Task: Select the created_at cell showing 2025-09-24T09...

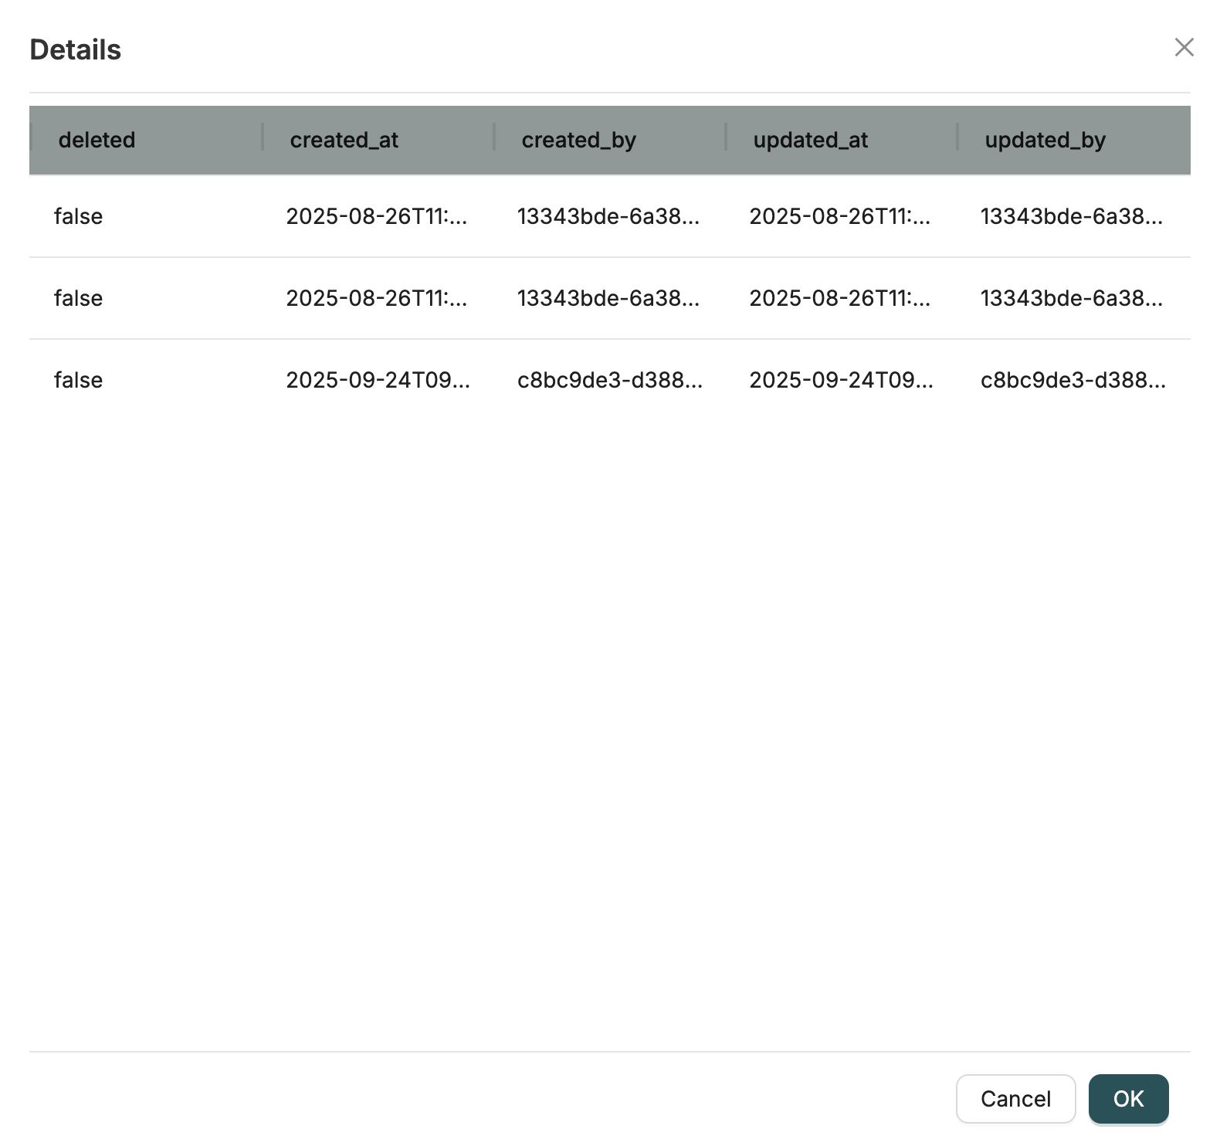Action: [378, 380]
